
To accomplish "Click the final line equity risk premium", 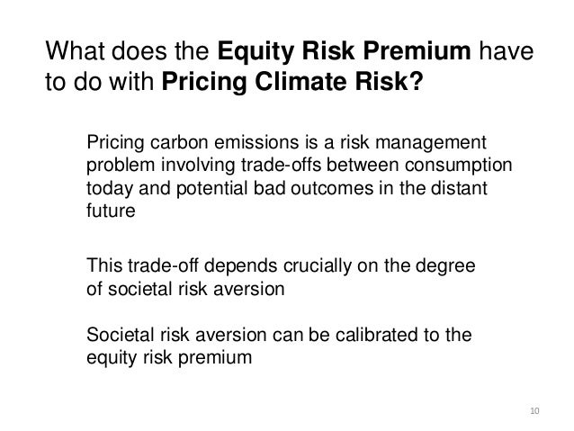I will (169, 358).
